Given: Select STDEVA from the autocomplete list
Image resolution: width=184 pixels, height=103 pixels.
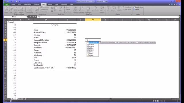Looking at the screenshot, I should 93,48.
